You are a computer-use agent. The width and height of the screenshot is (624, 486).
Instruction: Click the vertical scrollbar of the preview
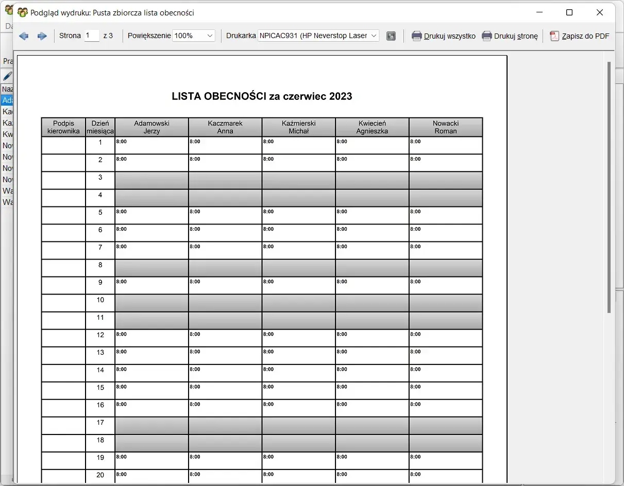(609, 187)
